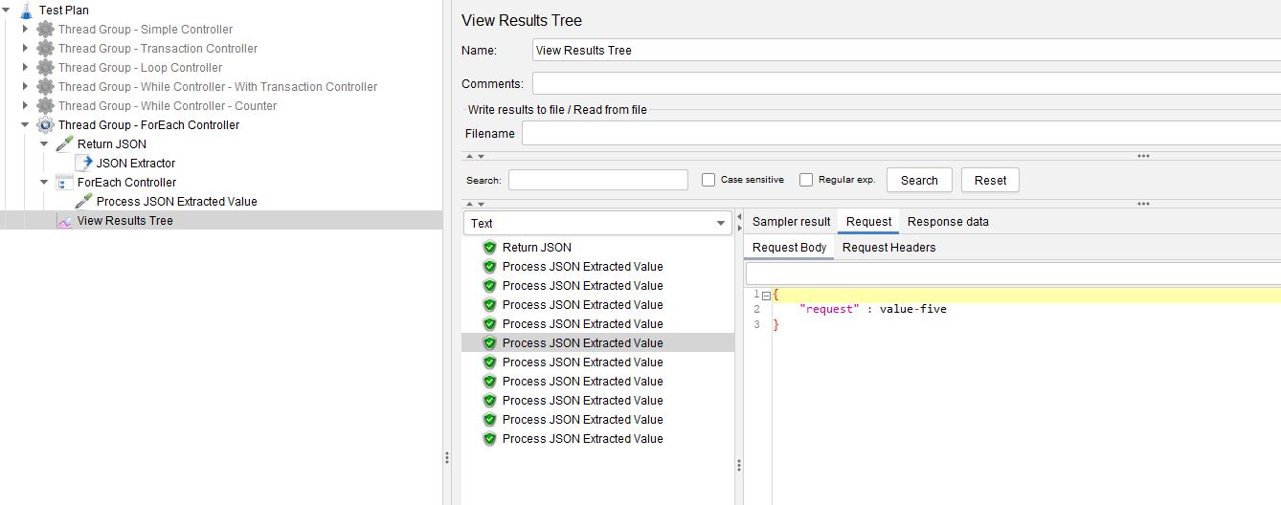Expand Thread Group - Simple Controller node
The image size is (1281, 505).
pos(26,30)
